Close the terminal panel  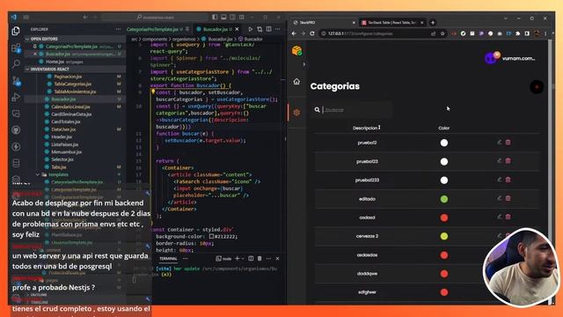click(x=278, y=258)
